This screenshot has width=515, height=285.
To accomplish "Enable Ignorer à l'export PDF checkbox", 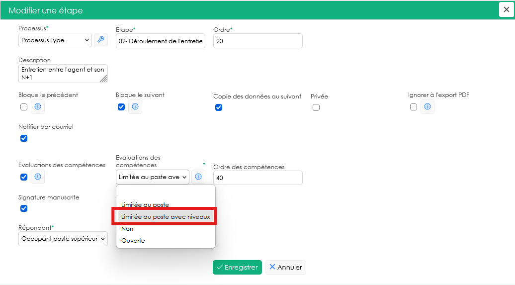I will [x=414, y=107].
